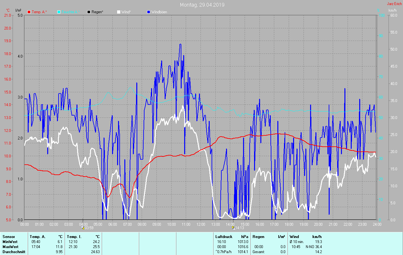The height and width of the screenshot is (255, 403).
Task: Select the 'Temp. A.*' legend label
Action: [39, 12]
